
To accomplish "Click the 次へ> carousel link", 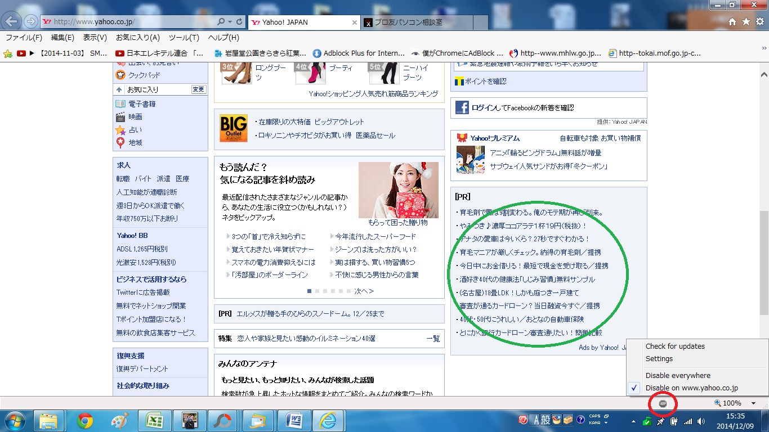I will coord(364,291).
